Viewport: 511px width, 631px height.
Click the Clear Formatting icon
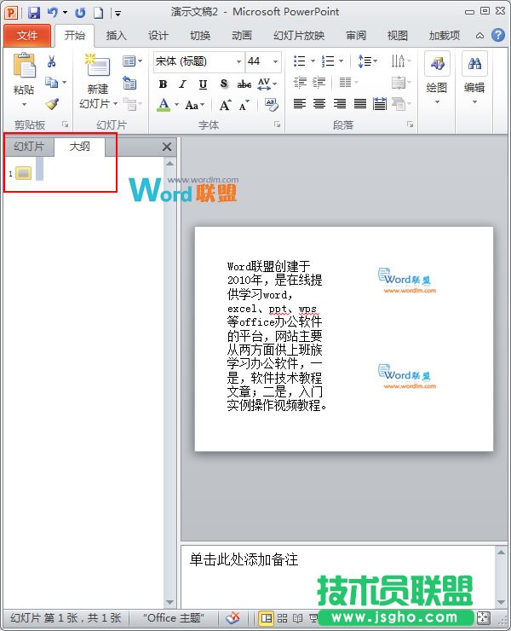click(x=271, y=105)
